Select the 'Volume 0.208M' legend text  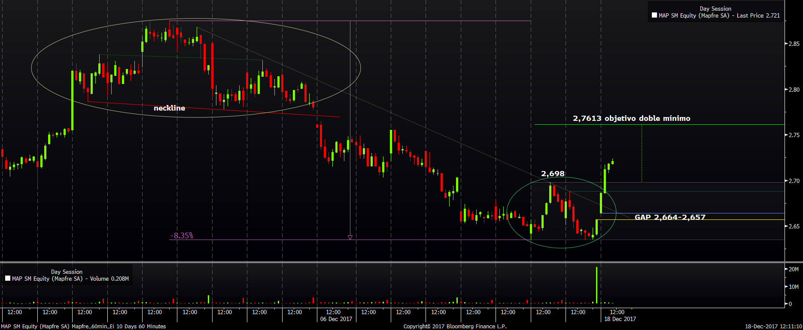(x=109, y=279)
